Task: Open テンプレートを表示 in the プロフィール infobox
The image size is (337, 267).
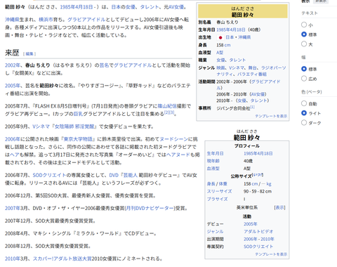Action: [271, 254]
